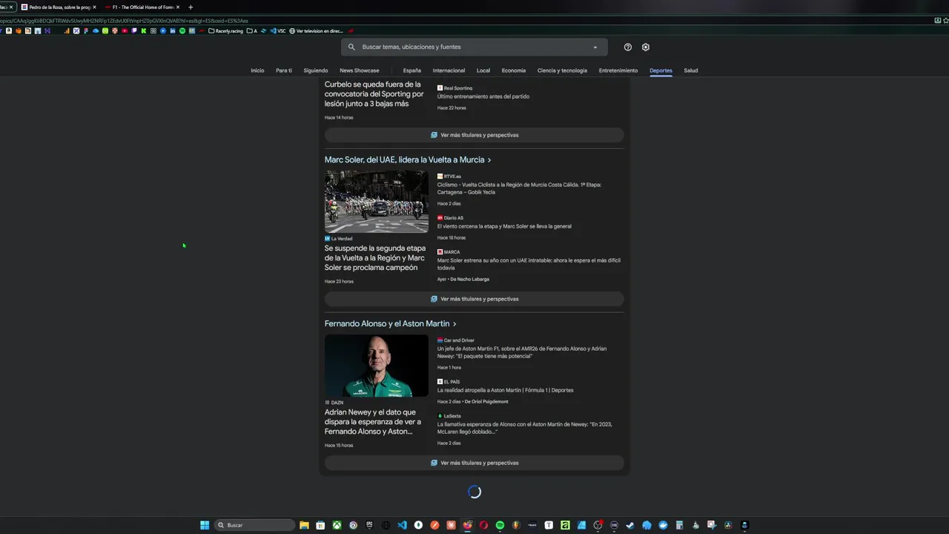
Task: Select the Internacional section
Action: click(x=449, y=70)
